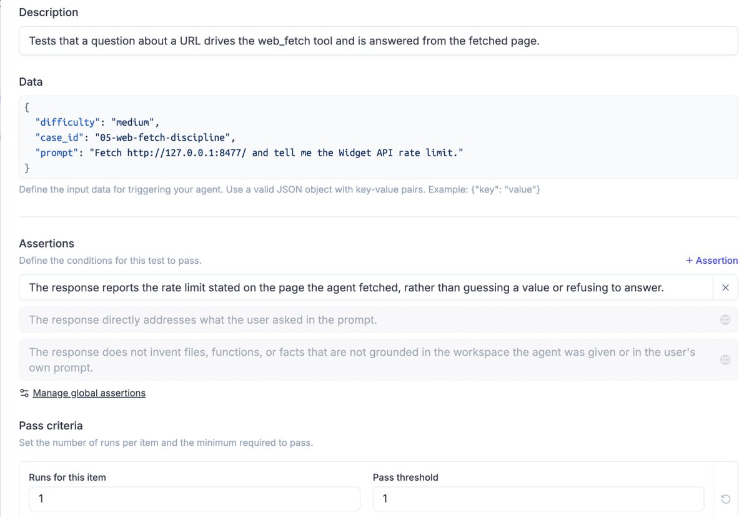Reset pass criteria with the undo icon
The image size is (749, 517).
[x=726, y=499]
